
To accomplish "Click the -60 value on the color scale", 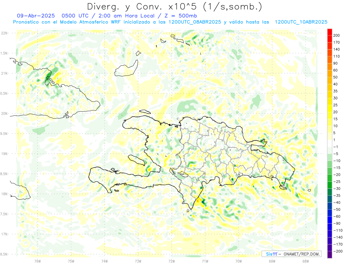I will (x=337, y=216).
